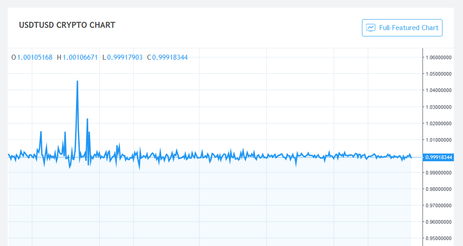Click the chart icon in Full-Featured Chart button

pyautogui.click(x=371, y=28)
